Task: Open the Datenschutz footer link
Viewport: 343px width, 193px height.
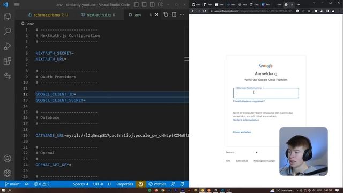Action: pos(242,161)
